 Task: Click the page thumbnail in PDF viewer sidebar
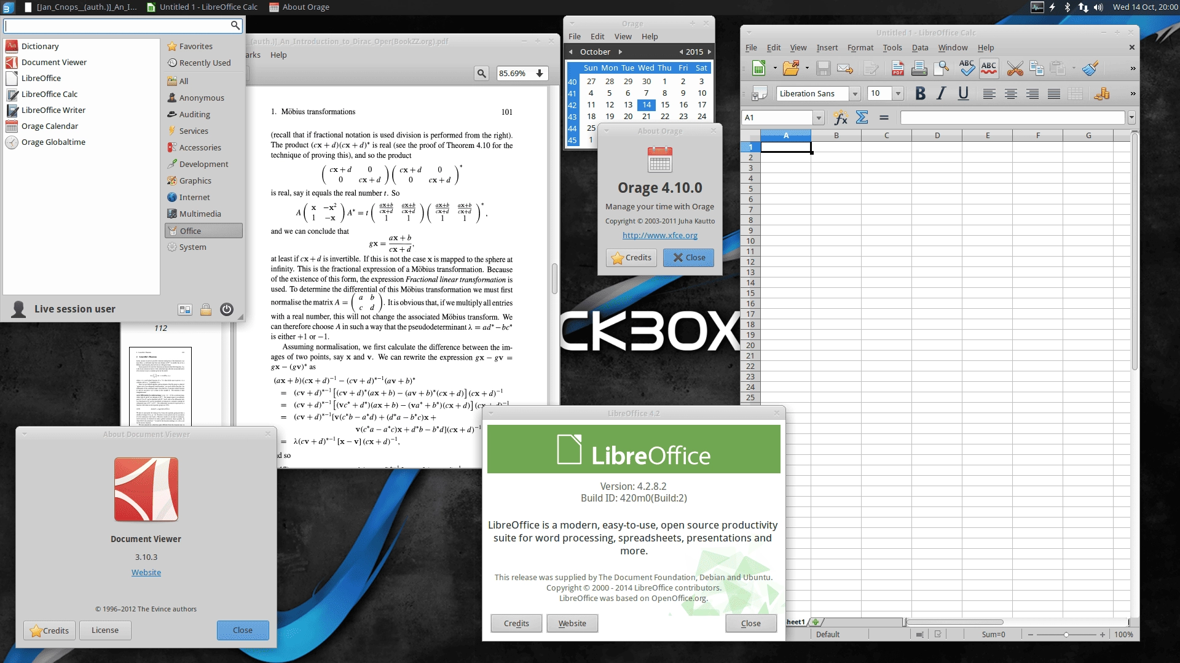point(160,387)
